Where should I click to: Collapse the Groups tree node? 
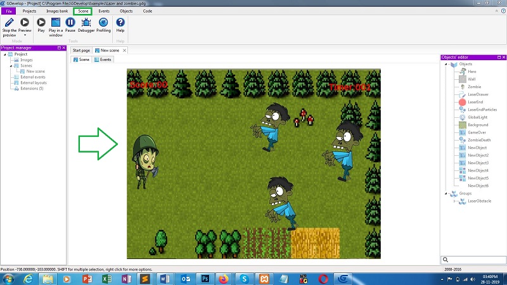(446, 194)
